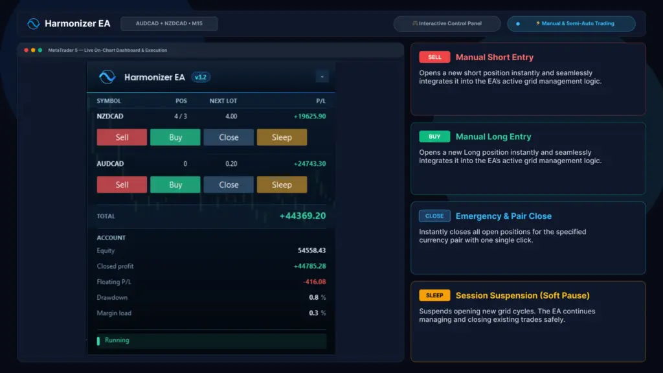Click Sell for AUDCAD

(122, 185)
